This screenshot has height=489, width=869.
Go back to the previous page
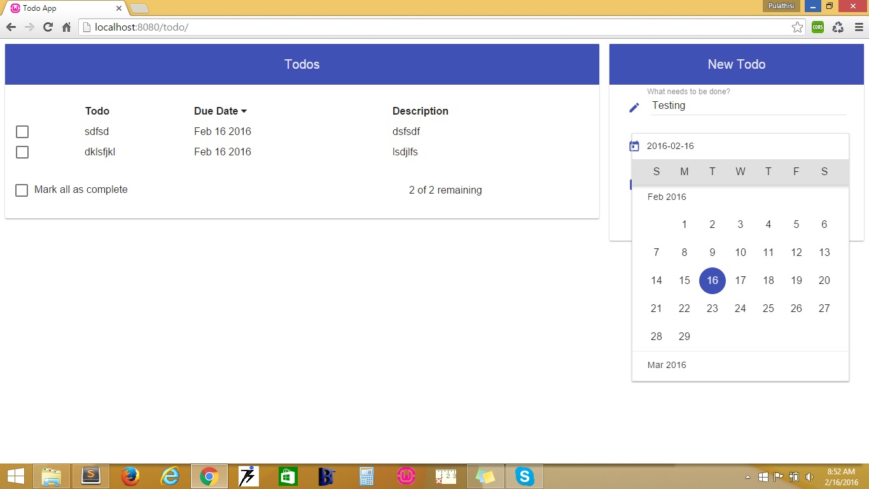coord(11,27)
